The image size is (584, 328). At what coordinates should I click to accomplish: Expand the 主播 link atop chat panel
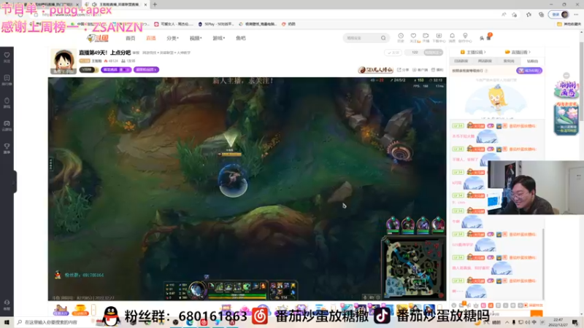click(x=473, y=52)
